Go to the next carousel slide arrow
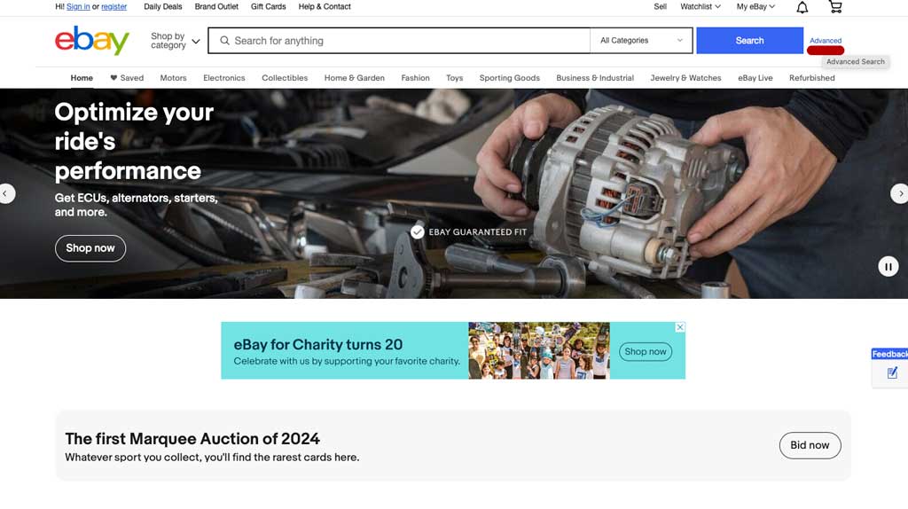The height and width of the screenshot is (509, 908). point(899,193)
